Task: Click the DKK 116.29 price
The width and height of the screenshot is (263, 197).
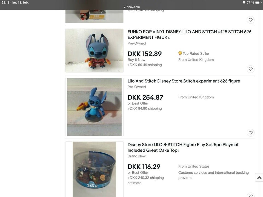Action: click(x=144, y=167)
